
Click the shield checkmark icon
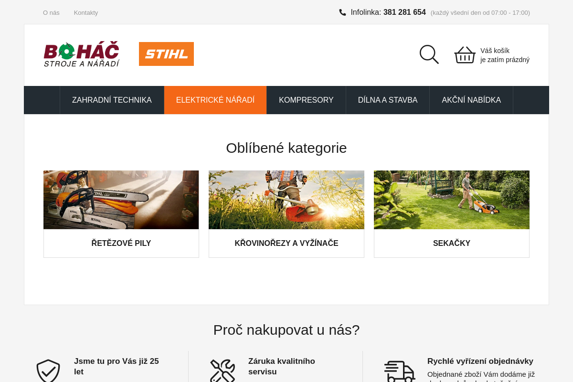(48, 371)
